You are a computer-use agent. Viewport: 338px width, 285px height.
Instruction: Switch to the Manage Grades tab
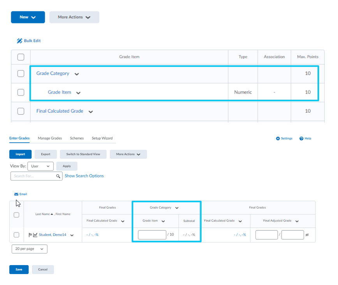[x=50, y=138]
